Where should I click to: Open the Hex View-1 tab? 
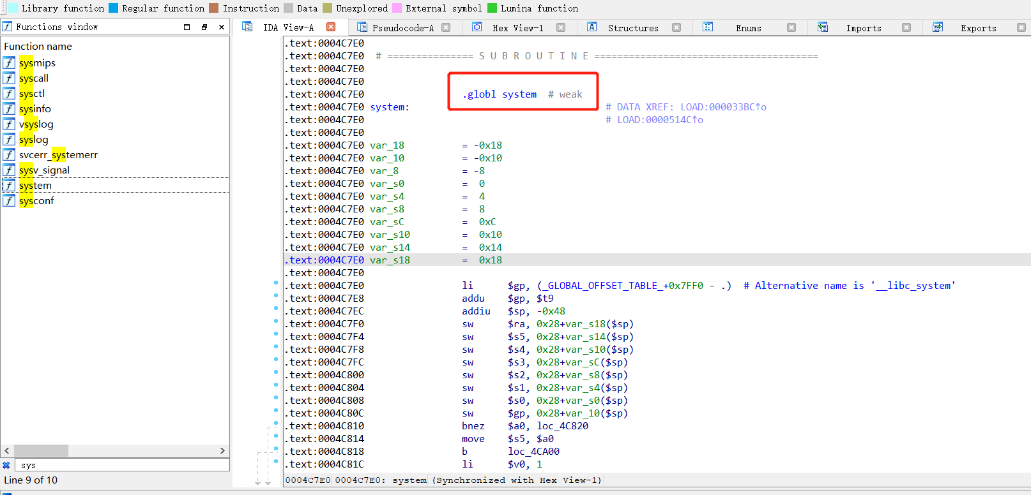tap(518, 28)
